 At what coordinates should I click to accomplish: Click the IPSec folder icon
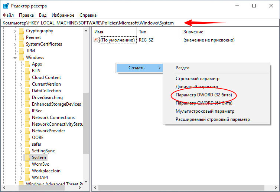(27, 111)
